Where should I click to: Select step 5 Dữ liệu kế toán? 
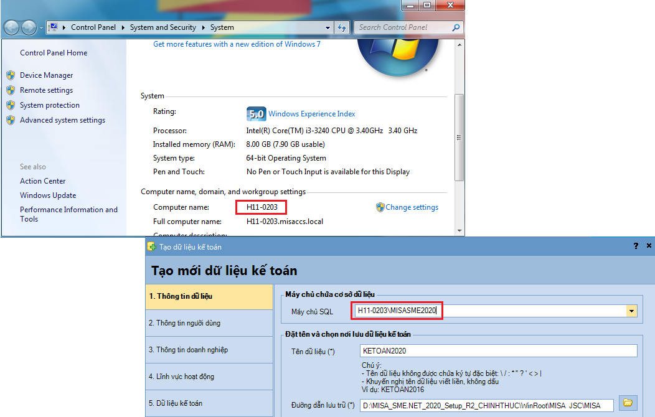pos(209,403)
